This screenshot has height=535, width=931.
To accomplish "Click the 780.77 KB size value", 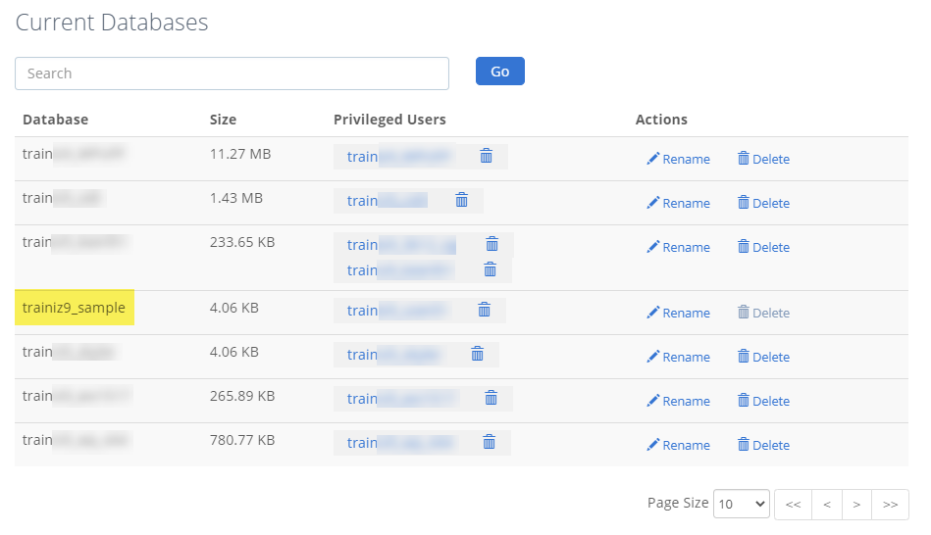I will (x=242, y=440).
